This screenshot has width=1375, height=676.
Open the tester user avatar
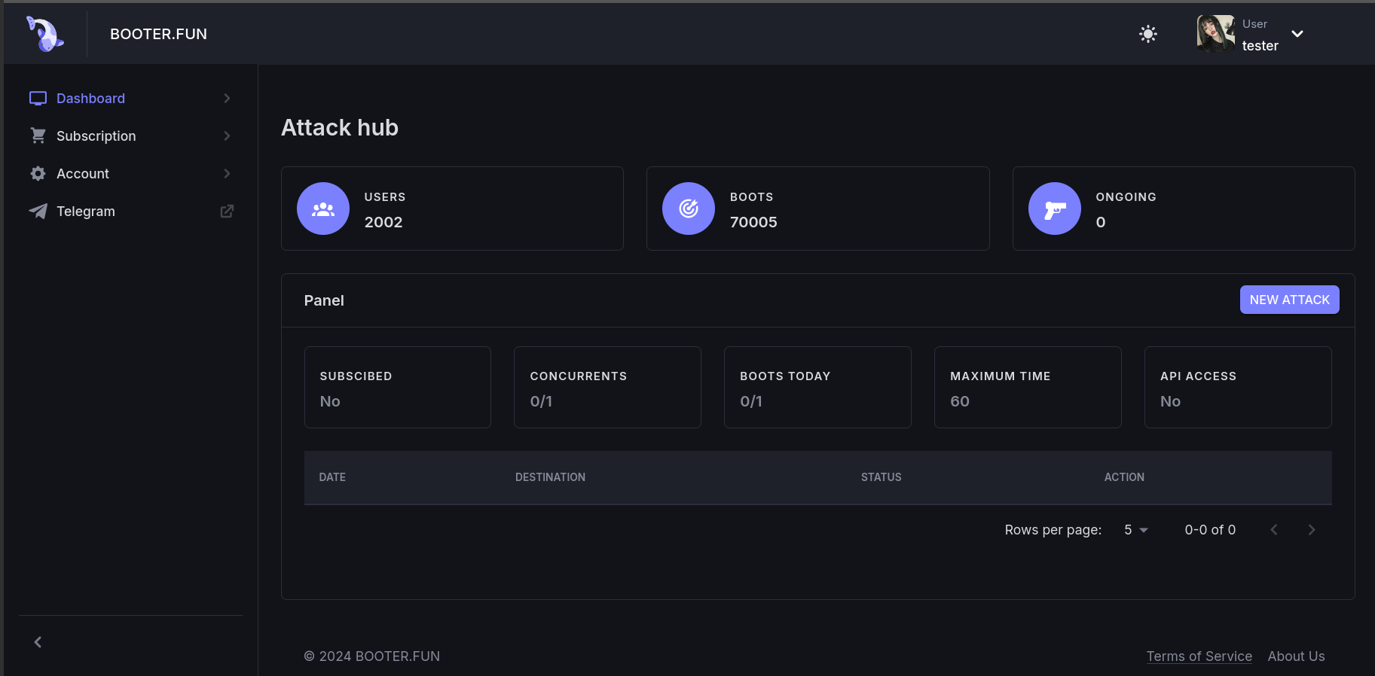tap(1215, 34)
